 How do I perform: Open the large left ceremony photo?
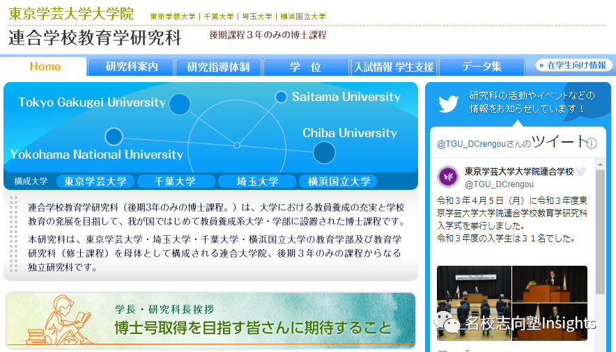pyautogui.click(x=474, y=303)
